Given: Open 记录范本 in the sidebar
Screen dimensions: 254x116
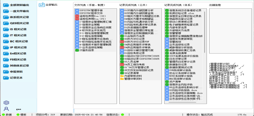Looking at the screenshot, I should click(16, 78).
